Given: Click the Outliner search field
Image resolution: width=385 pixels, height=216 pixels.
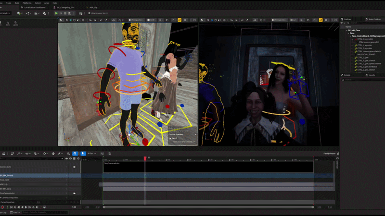Looking at the screenshot, I should [x=367, y=23].
